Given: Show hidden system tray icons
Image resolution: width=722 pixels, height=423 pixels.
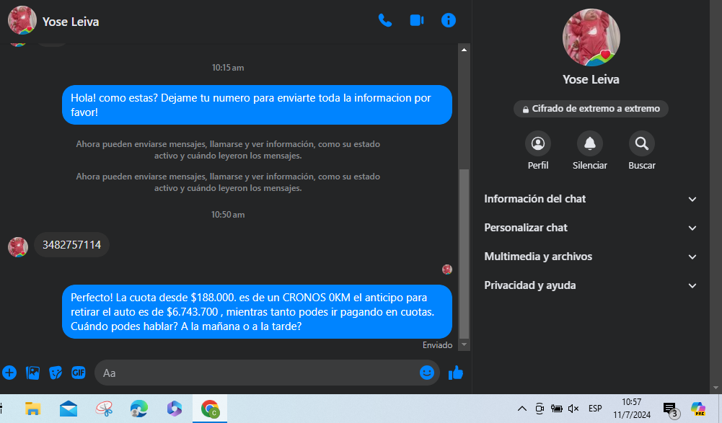Looking at the screenshot, I should coord(522,409).
